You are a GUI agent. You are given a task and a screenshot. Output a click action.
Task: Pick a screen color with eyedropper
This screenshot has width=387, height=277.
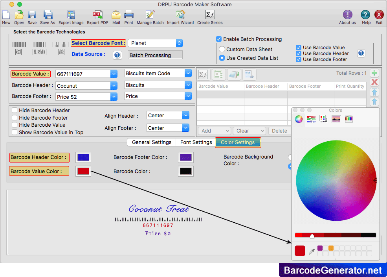click(x=312, y=251)
